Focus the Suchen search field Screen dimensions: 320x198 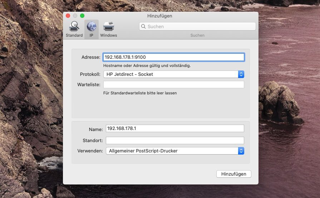tap(197, 26)
